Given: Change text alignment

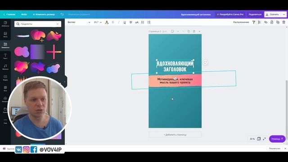Looking at the screenshot, I should click(x=131, y=22).
